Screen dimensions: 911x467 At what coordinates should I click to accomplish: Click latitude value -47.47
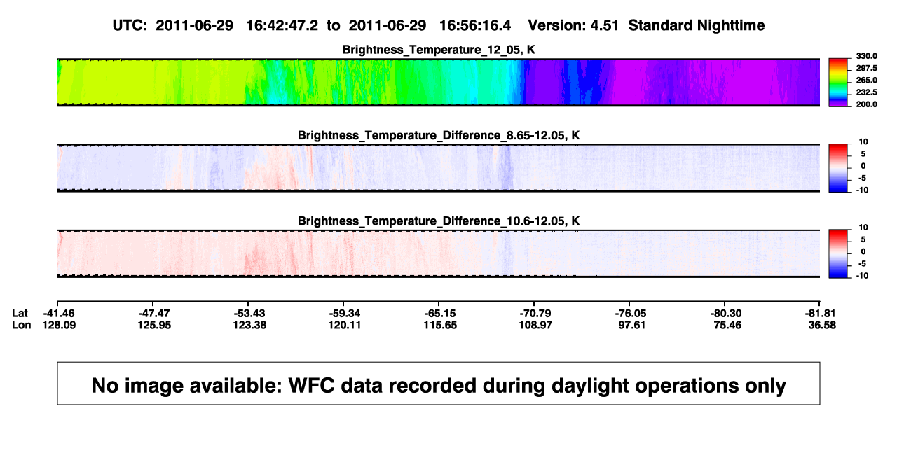tap(153, 313)
